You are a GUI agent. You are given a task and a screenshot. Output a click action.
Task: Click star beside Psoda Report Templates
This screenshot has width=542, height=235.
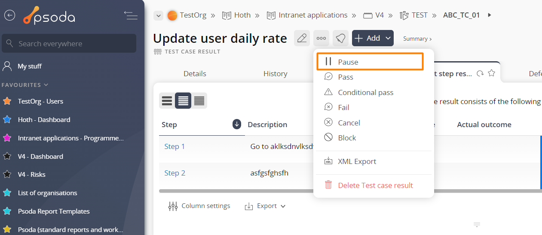point(7,211)
